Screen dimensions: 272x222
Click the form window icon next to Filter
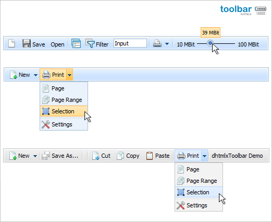pos(76,43)
